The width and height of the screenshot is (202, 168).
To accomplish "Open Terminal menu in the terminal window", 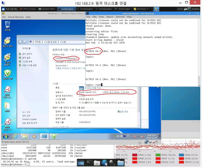I will 120,17.
